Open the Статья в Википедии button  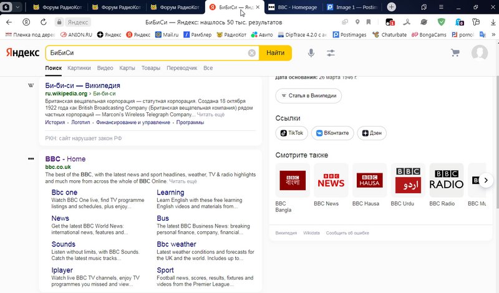[x=308, y=95]
